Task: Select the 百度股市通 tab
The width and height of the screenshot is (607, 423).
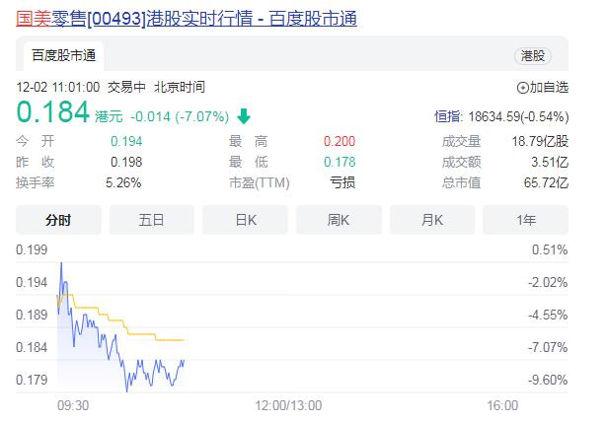Action: pyautogui.click(x=64, y=55)
